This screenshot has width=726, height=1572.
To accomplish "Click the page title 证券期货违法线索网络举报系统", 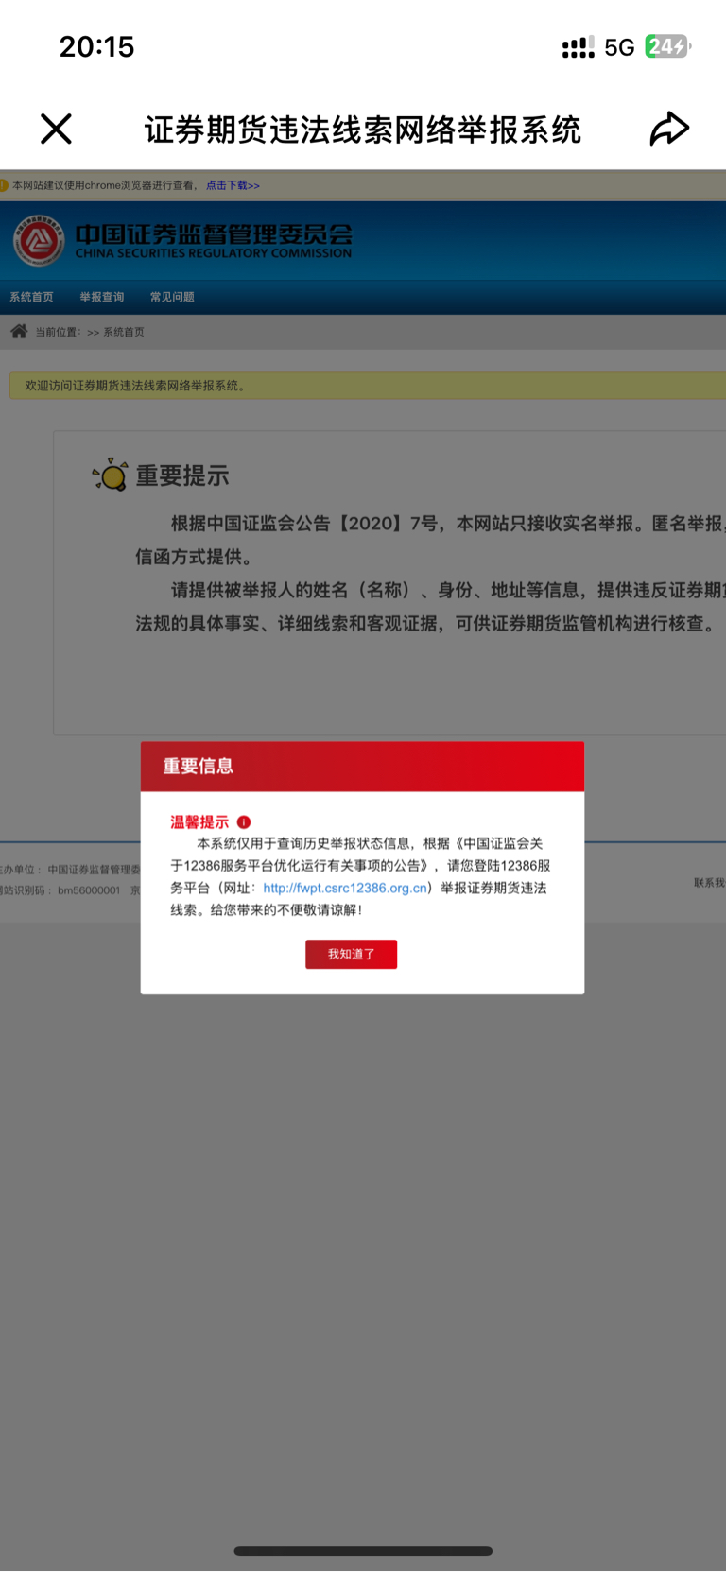I will [362, 130].
